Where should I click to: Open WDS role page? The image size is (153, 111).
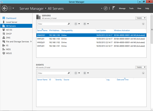coord(8,50)
